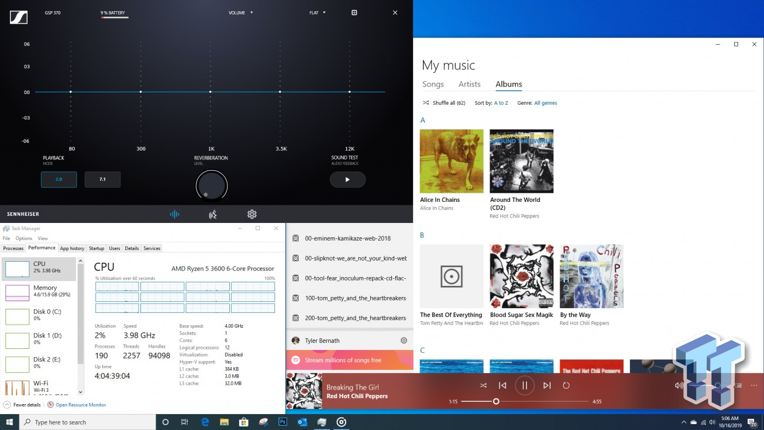Click the 80 Hz equalizer band point
Image resolution: width=764 pixels, height=430 pixels.
coord(71,92)
